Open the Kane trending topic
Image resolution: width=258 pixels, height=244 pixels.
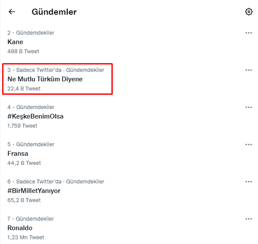coord(15,42)
